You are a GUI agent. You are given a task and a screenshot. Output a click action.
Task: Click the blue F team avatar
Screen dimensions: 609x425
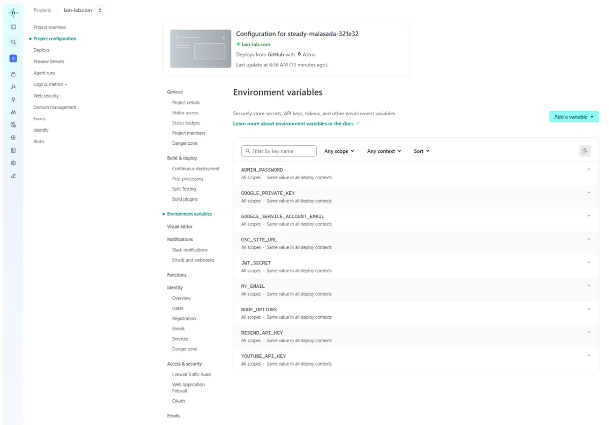tap(13, 59)
